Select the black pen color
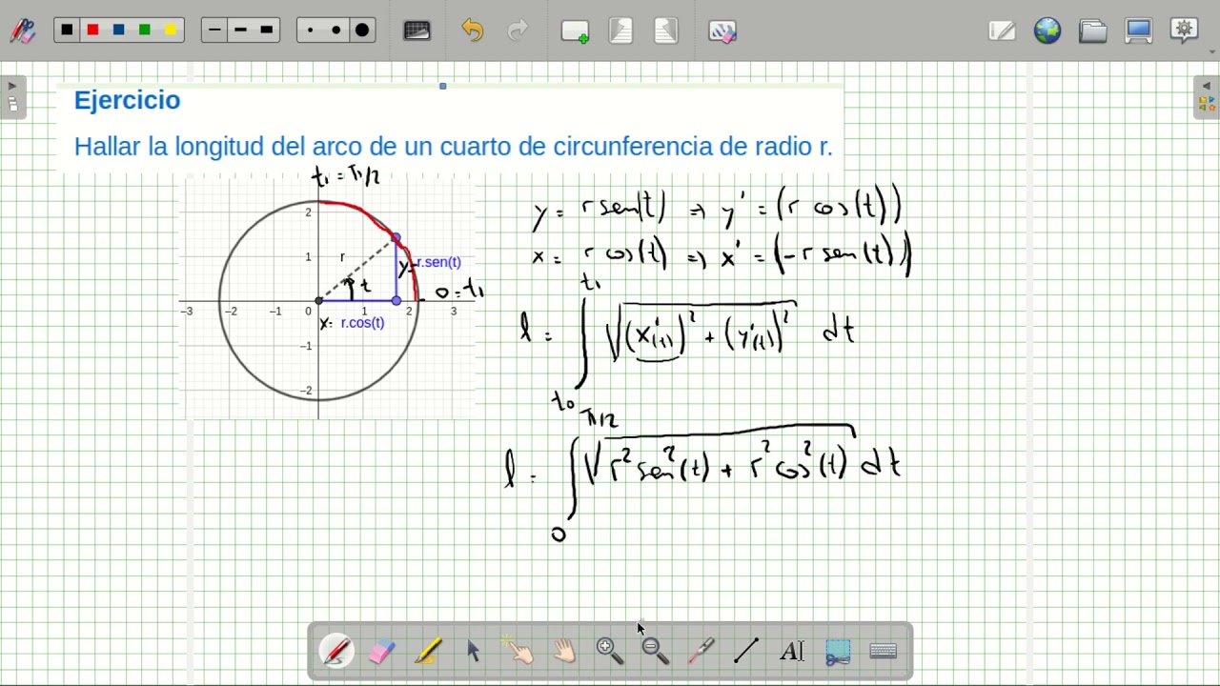The height and width of the screenshot is (686, 1220). [67, 30]
